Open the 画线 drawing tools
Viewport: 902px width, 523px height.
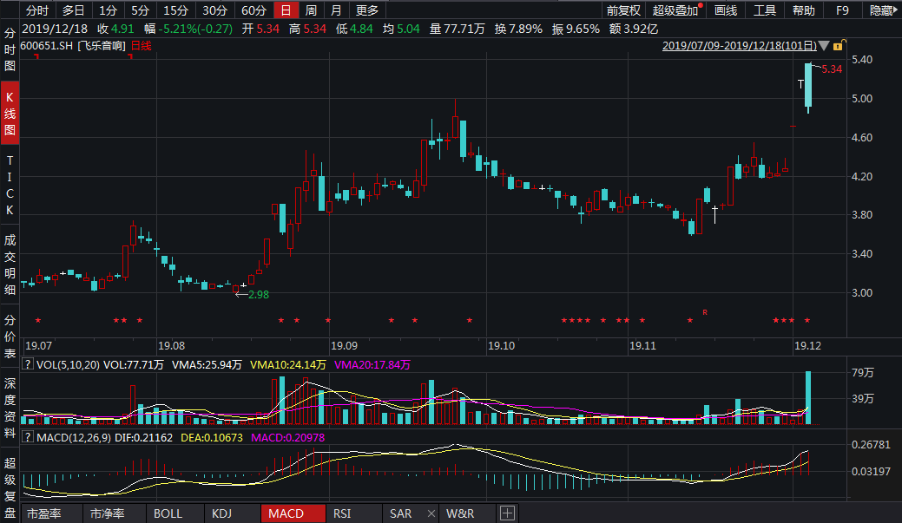click(x=726, y=10)
